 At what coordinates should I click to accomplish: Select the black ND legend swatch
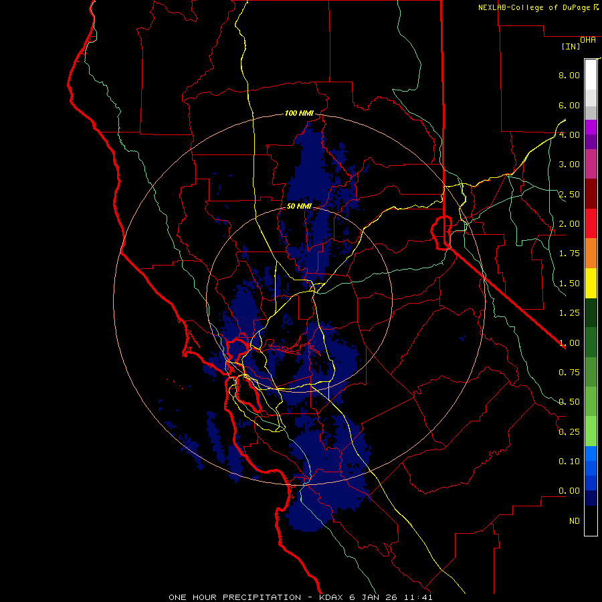point(591,520)
